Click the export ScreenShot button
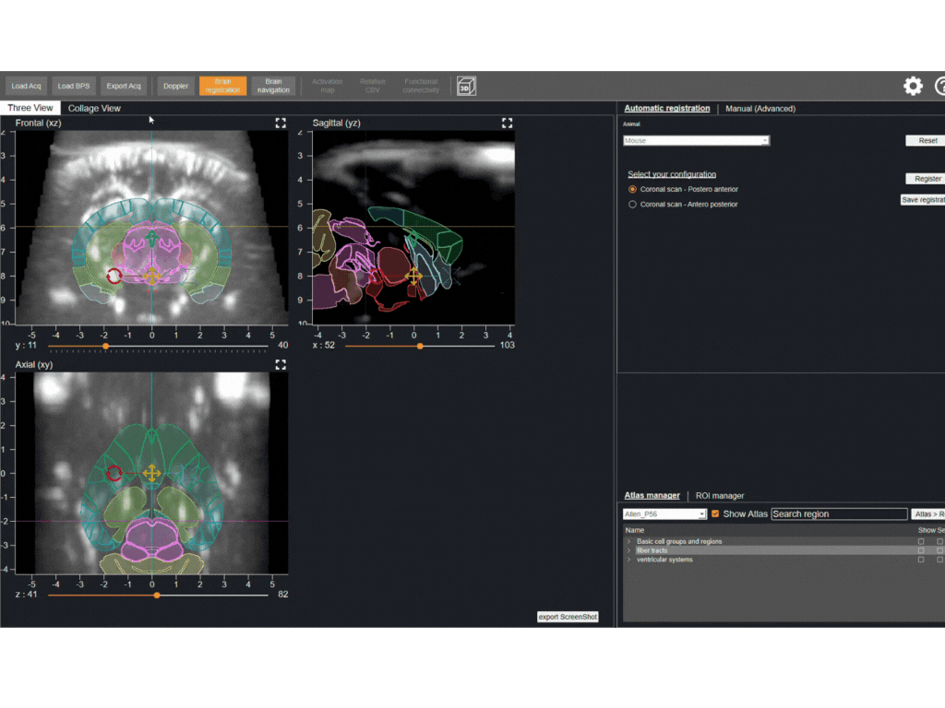Screen dimensions: 945x708 pos(568,617)
